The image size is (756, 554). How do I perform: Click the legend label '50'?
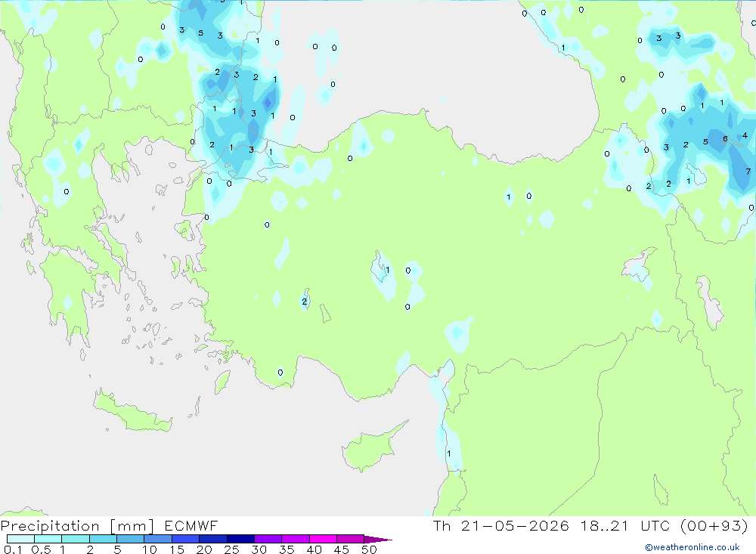click(369, 549)
